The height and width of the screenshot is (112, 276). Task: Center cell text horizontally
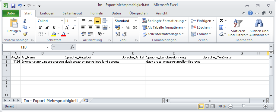coord(90,27)
